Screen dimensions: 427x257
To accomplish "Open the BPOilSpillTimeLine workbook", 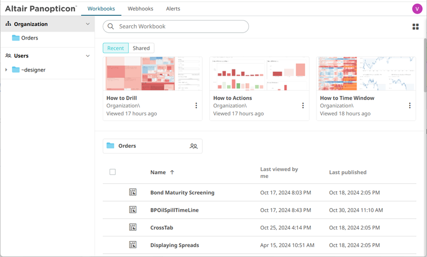I will coord(174,210).
